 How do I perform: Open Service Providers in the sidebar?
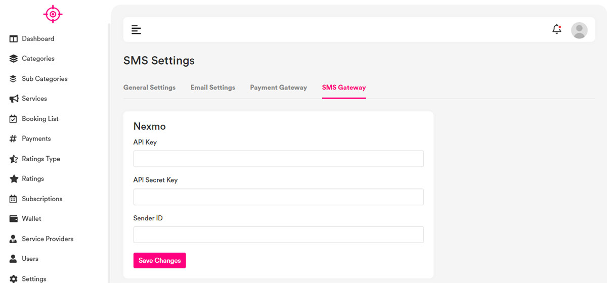point(48,239)
